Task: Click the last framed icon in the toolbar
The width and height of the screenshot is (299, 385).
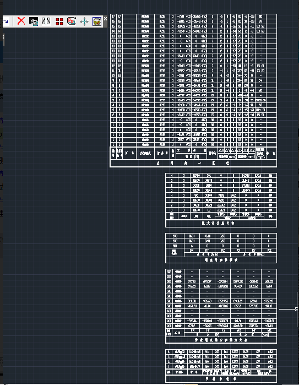Action: (x=97, y=21)
